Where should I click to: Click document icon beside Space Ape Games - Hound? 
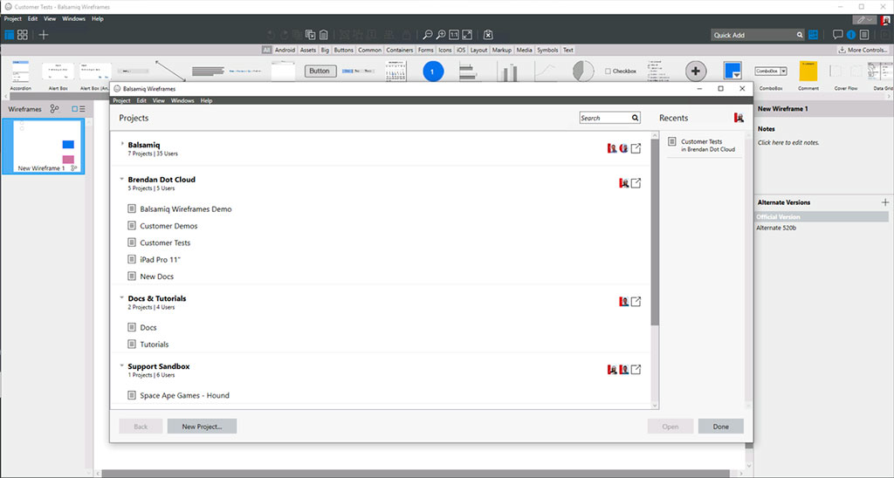point(132,395)
